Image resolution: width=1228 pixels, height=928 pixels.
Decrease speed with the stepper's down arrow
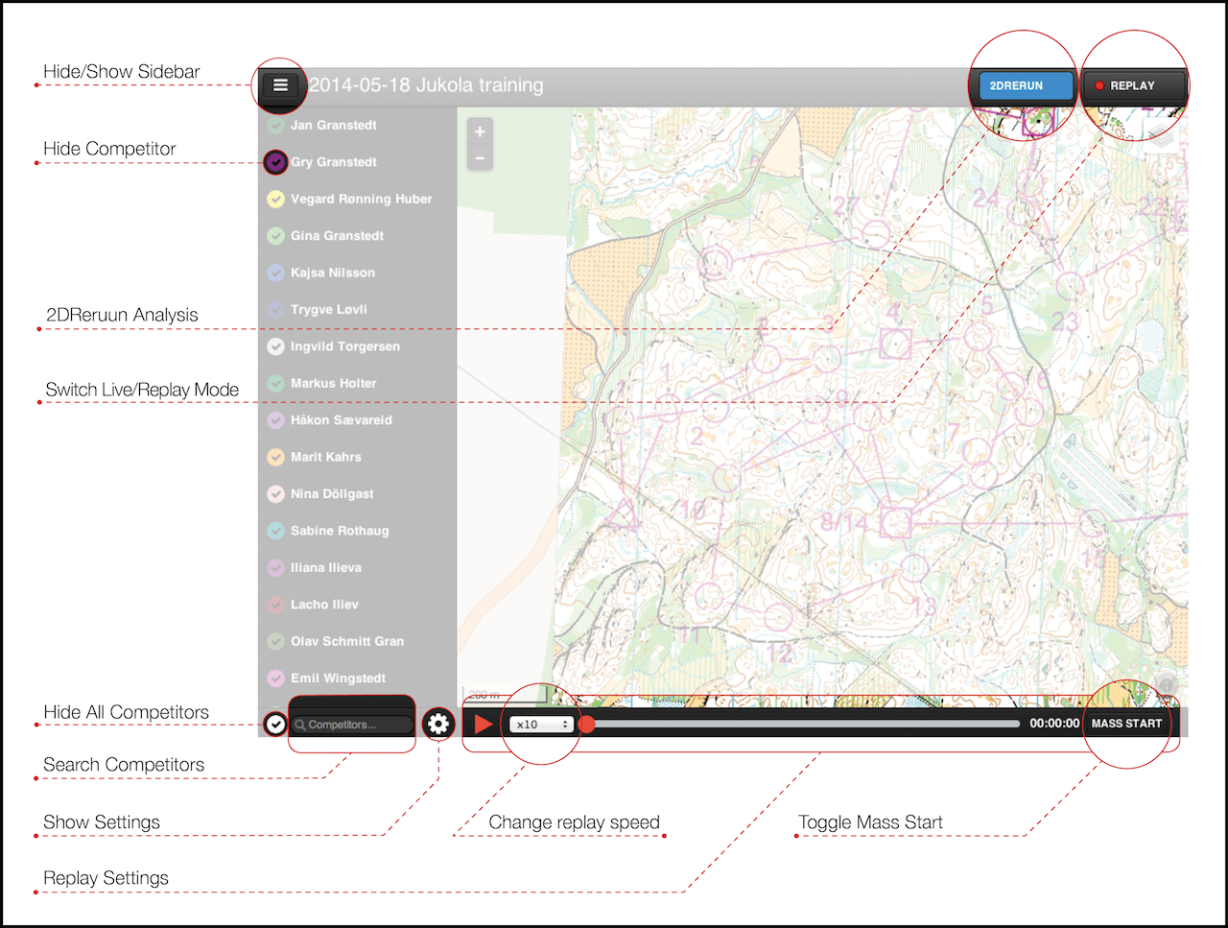pyautogui.click(x=564, y=728)
